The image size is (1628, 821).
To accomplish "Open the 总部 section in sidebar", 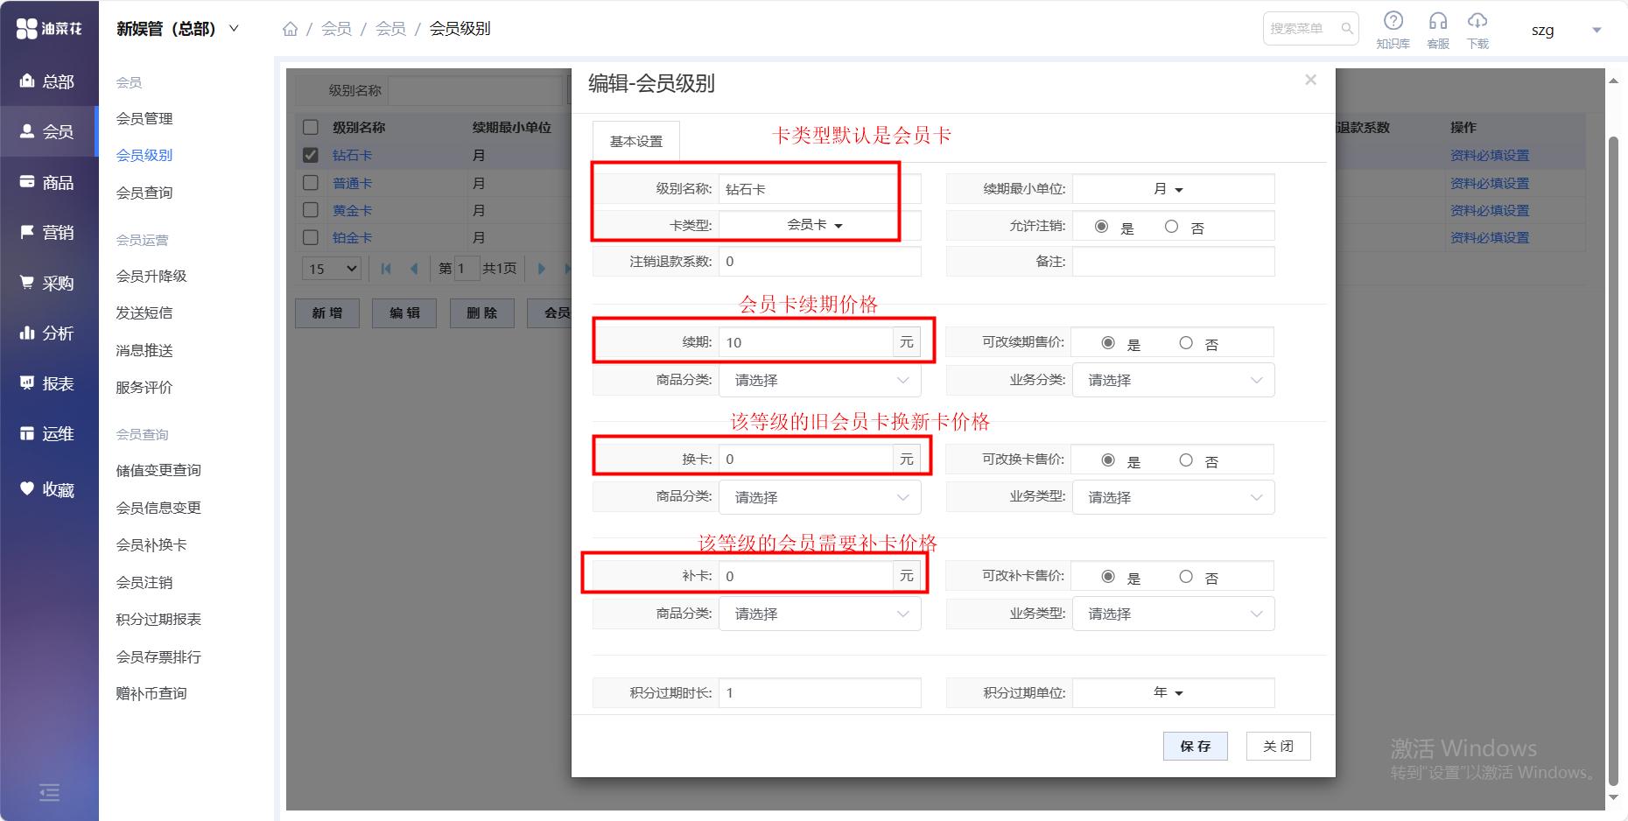I will click(48, 81).
